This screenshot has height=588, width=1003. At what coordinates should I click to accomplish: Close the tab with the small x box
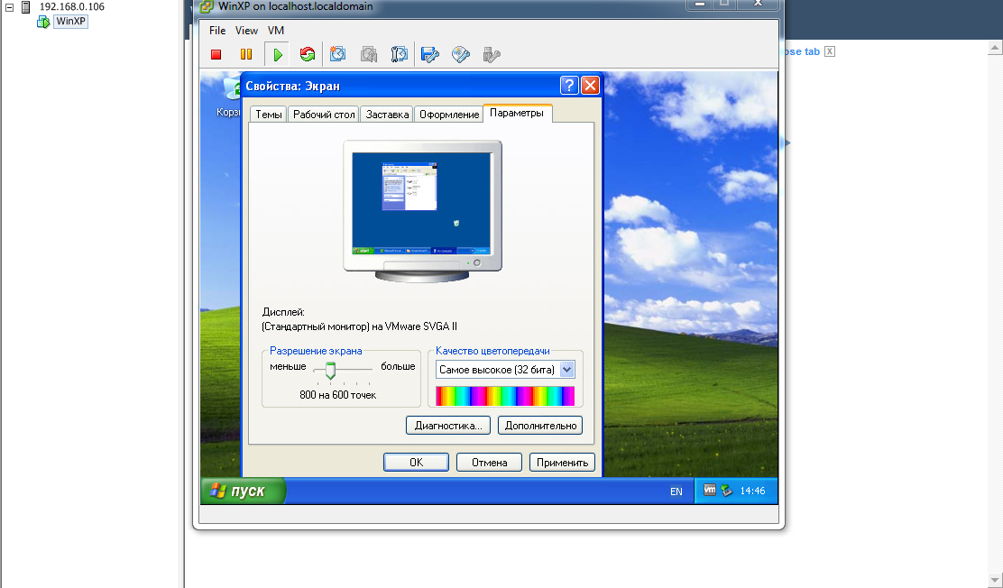[x=830, y=51]
